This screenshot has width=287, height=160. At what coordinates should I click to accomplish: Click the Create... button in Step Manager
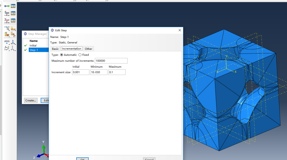click(31, 100)
